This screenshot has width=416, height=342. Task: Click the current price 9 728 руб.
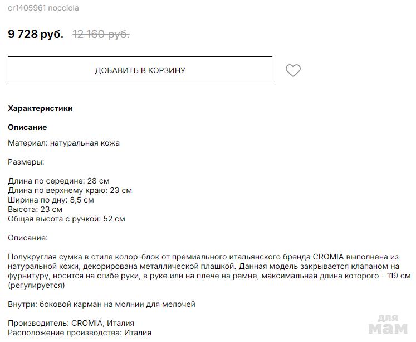(36, 34)
